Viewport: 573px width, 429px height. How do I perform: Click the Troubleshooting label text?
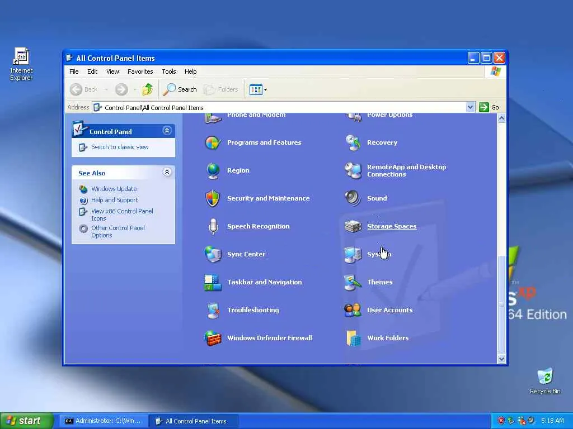(x=253, y=310)
